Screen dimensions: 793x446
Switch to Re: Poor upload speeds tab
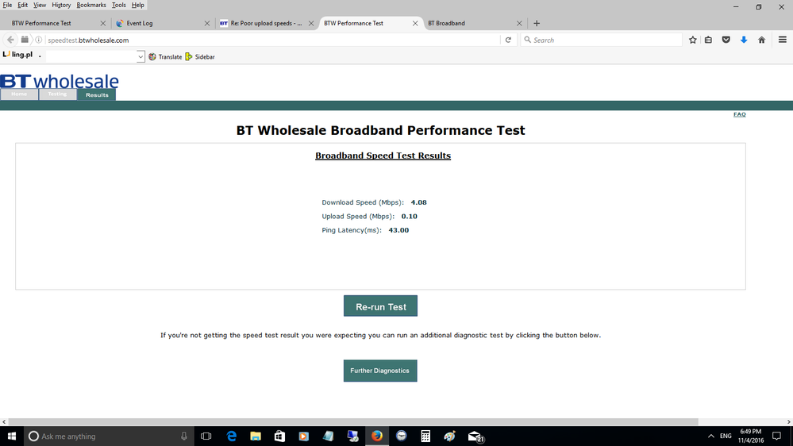(x=266, y=23)
